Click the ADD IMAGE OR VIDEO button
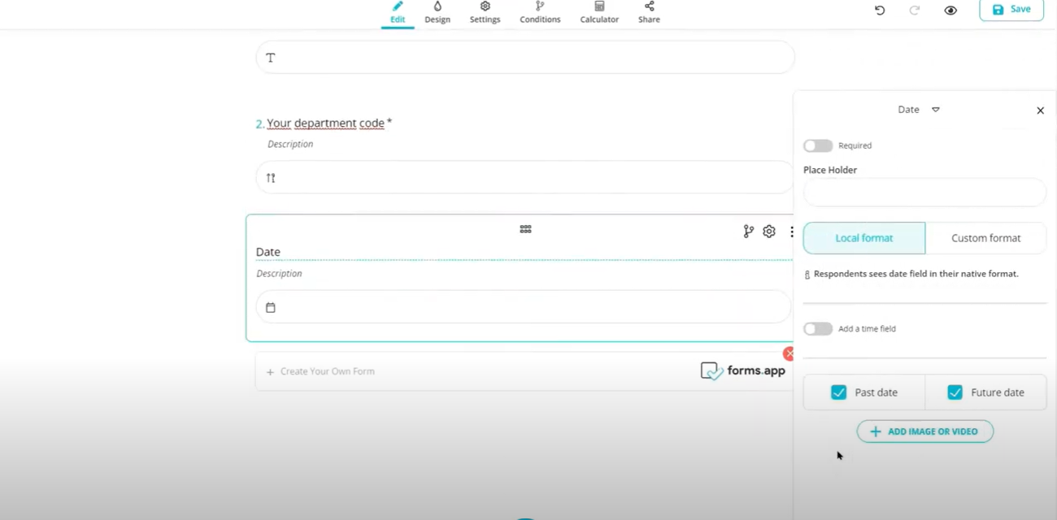 coord(924,431)
